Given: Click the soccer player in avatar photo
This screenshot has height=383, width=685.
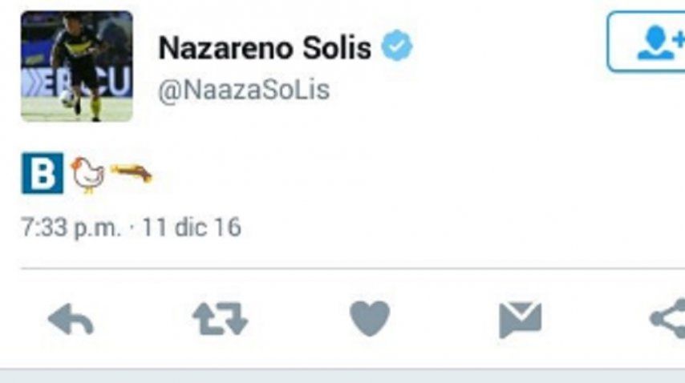Looking at the screenshot, I should (x=79, y=66).
